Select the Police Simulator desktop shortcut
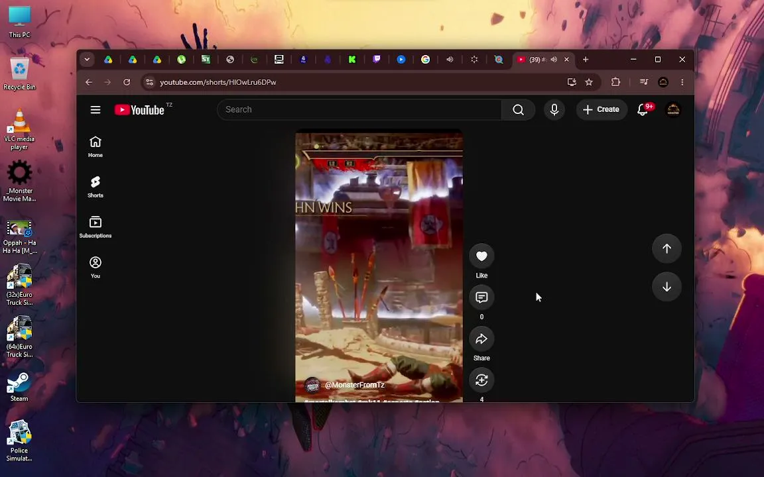Viewport: 764px width, 477px height. [19, 441]
